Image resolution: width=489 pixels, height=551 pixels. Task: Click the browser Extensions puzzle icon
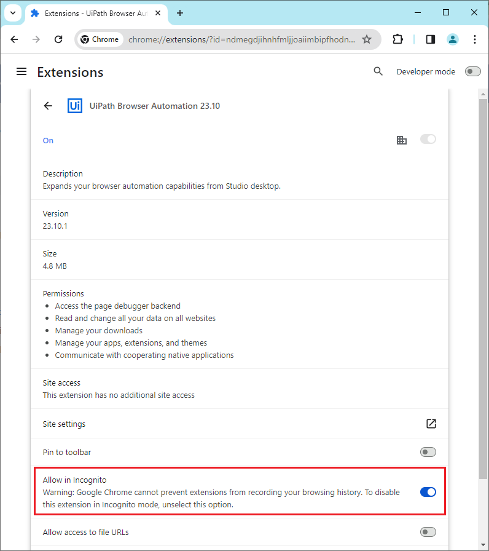398,39
